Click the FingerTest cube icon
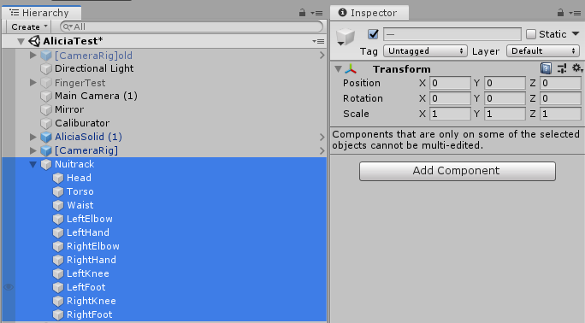 [46, 83]
